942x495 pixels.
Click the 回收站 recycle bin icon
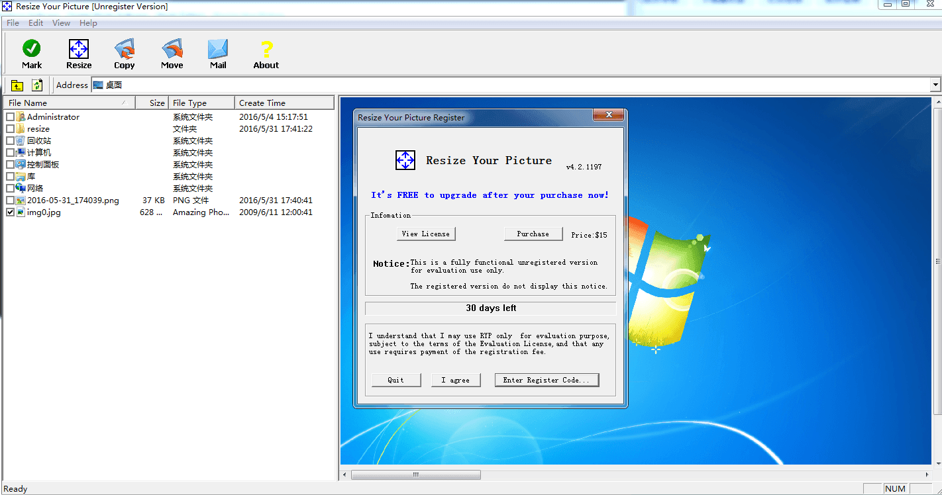coord(21,141)
